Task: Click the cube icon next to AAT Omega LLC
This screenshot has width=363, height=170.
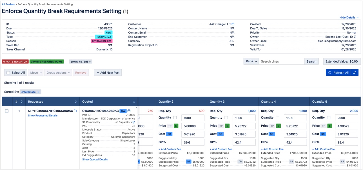Action: click(x=233, y=24)
